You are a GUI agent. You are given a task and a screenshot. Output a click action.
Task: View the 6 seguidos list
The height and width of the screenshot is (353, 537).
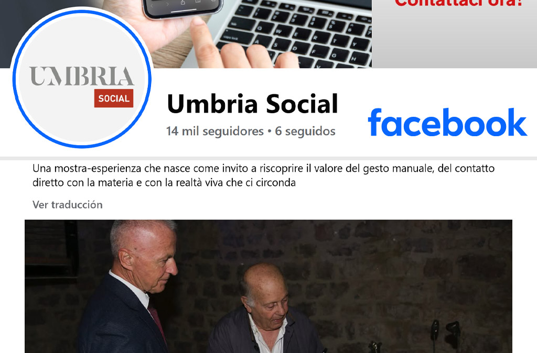[305, 131]
